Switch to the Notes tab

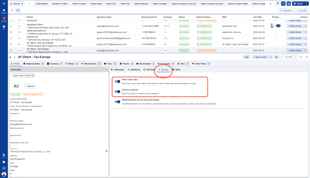pos(72,64)
